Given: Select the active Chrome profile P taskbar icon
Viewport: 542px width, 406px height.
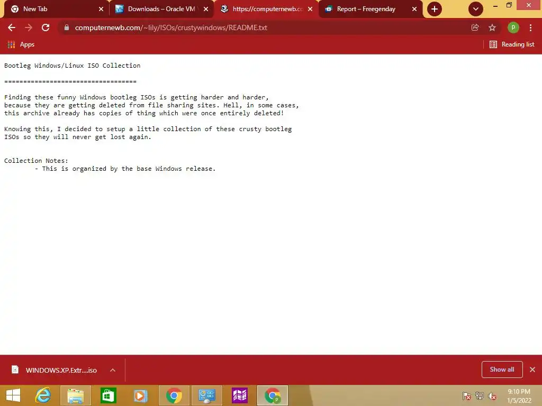Looking at the screenshot, I should click(273, 395).
